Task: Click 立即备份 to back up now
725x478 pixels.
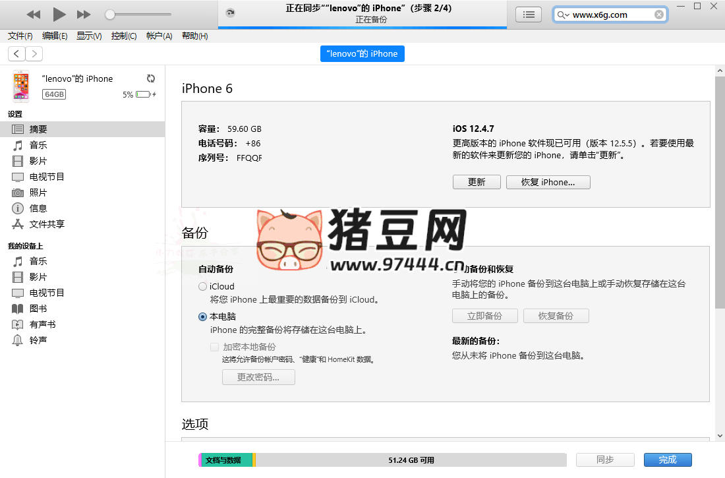Action: pyautogui.click(x=484, y=316)
